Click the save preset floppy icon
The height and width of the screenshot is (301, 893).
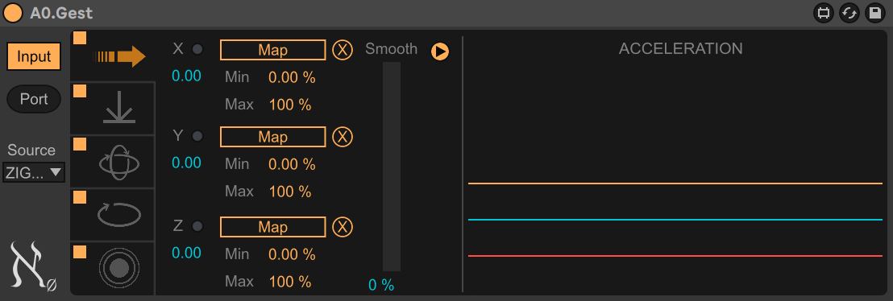pos(874,13)
